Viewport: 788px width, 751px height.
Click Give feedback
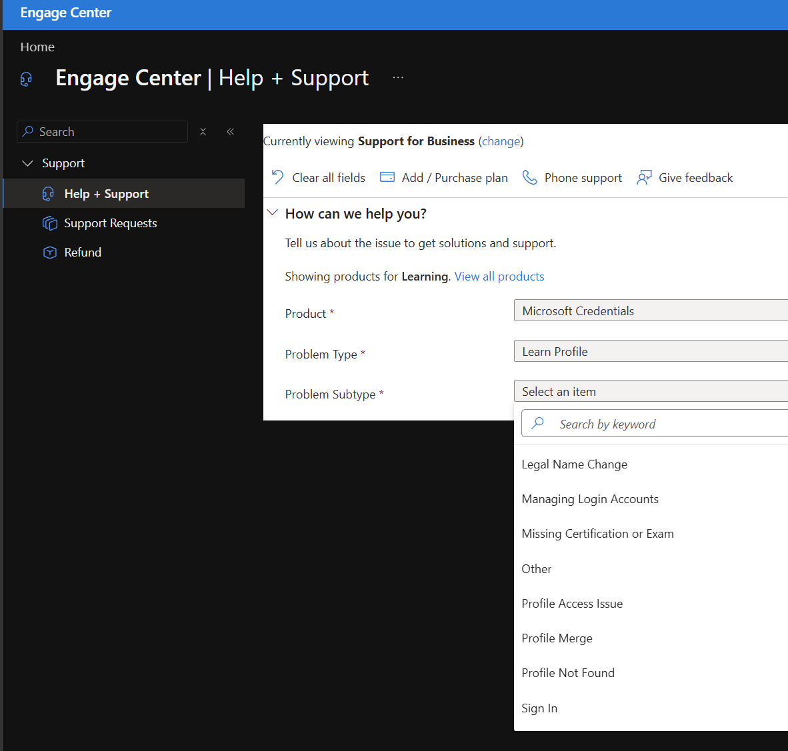click(685, 177)
